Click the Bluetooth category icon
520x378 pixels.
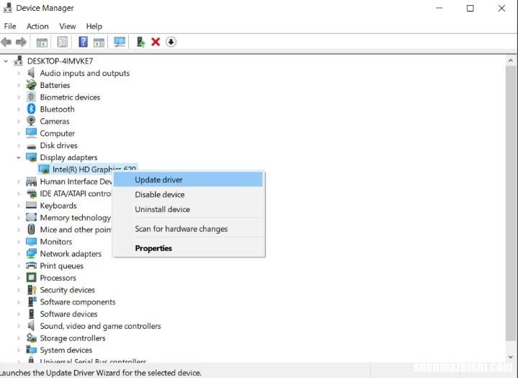(31, 109)
